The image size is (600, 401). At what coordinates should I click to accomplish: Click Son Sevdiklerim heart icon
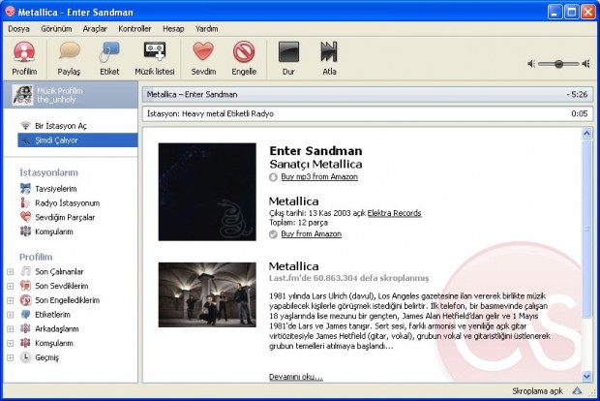click(25, 286)
